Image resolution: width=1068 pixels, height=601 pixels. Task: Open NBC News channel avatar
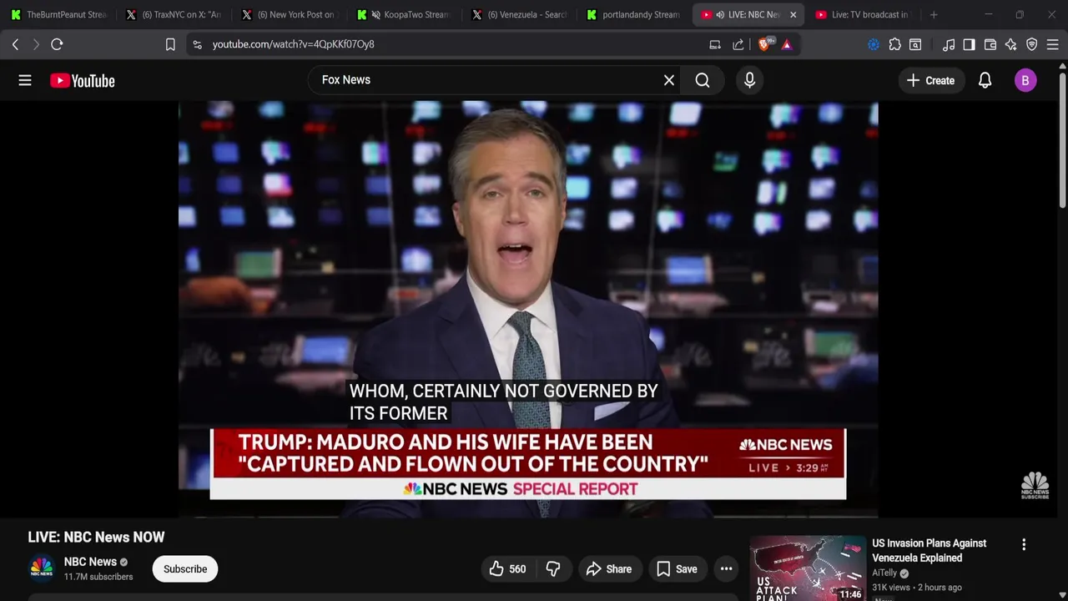click(42, 568)
